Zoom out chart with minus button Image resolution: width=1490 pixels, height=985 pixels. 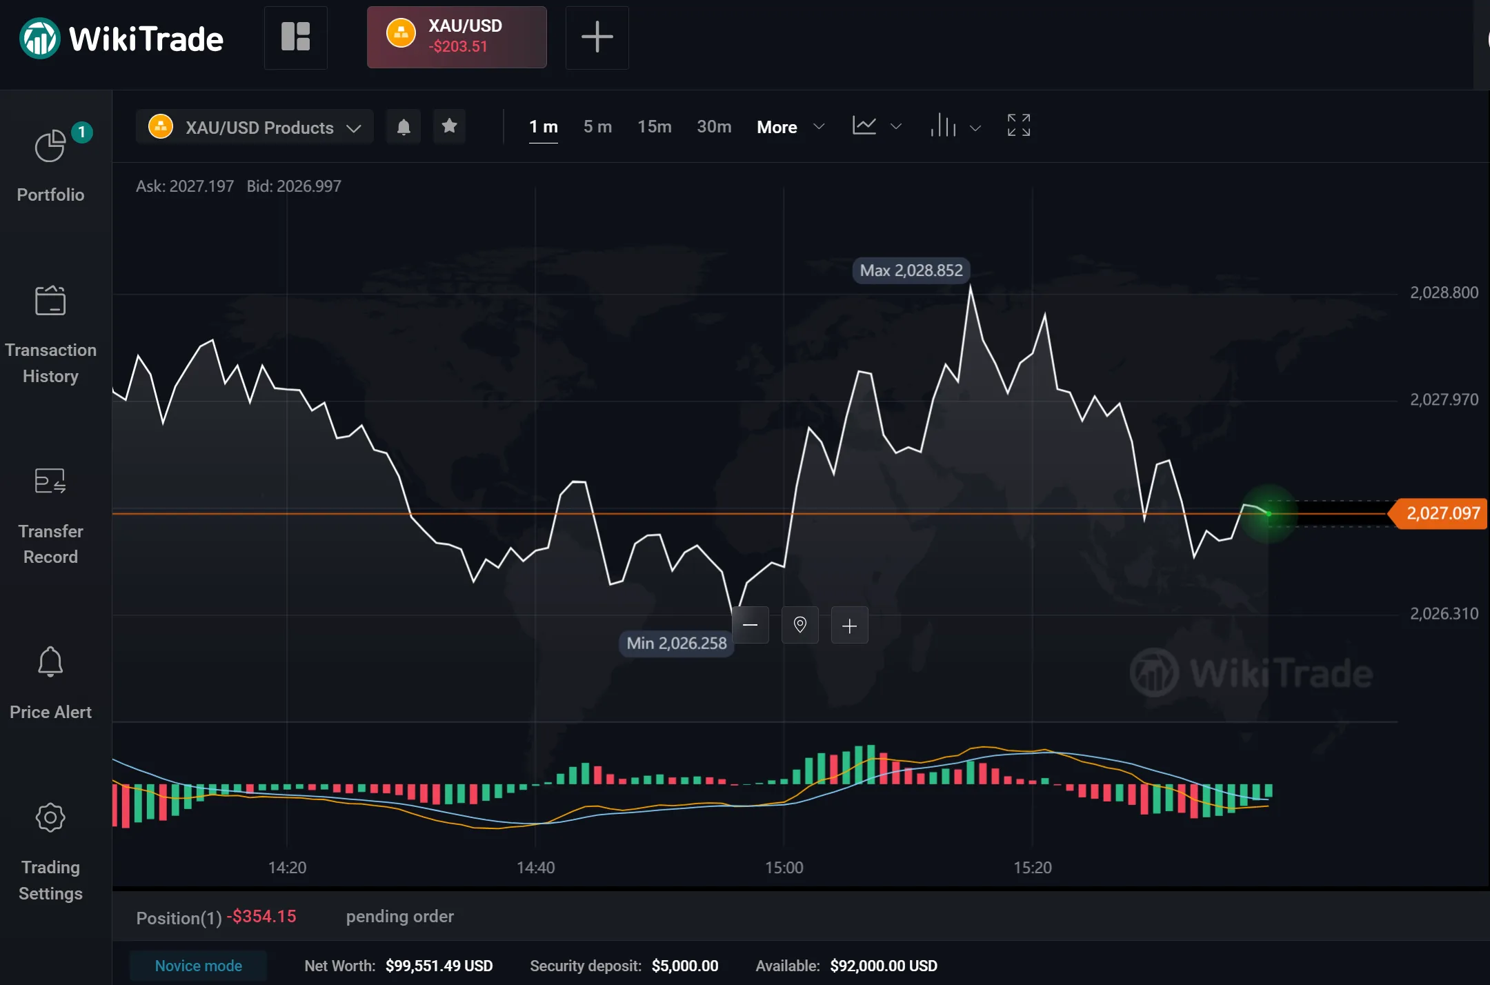751,625
